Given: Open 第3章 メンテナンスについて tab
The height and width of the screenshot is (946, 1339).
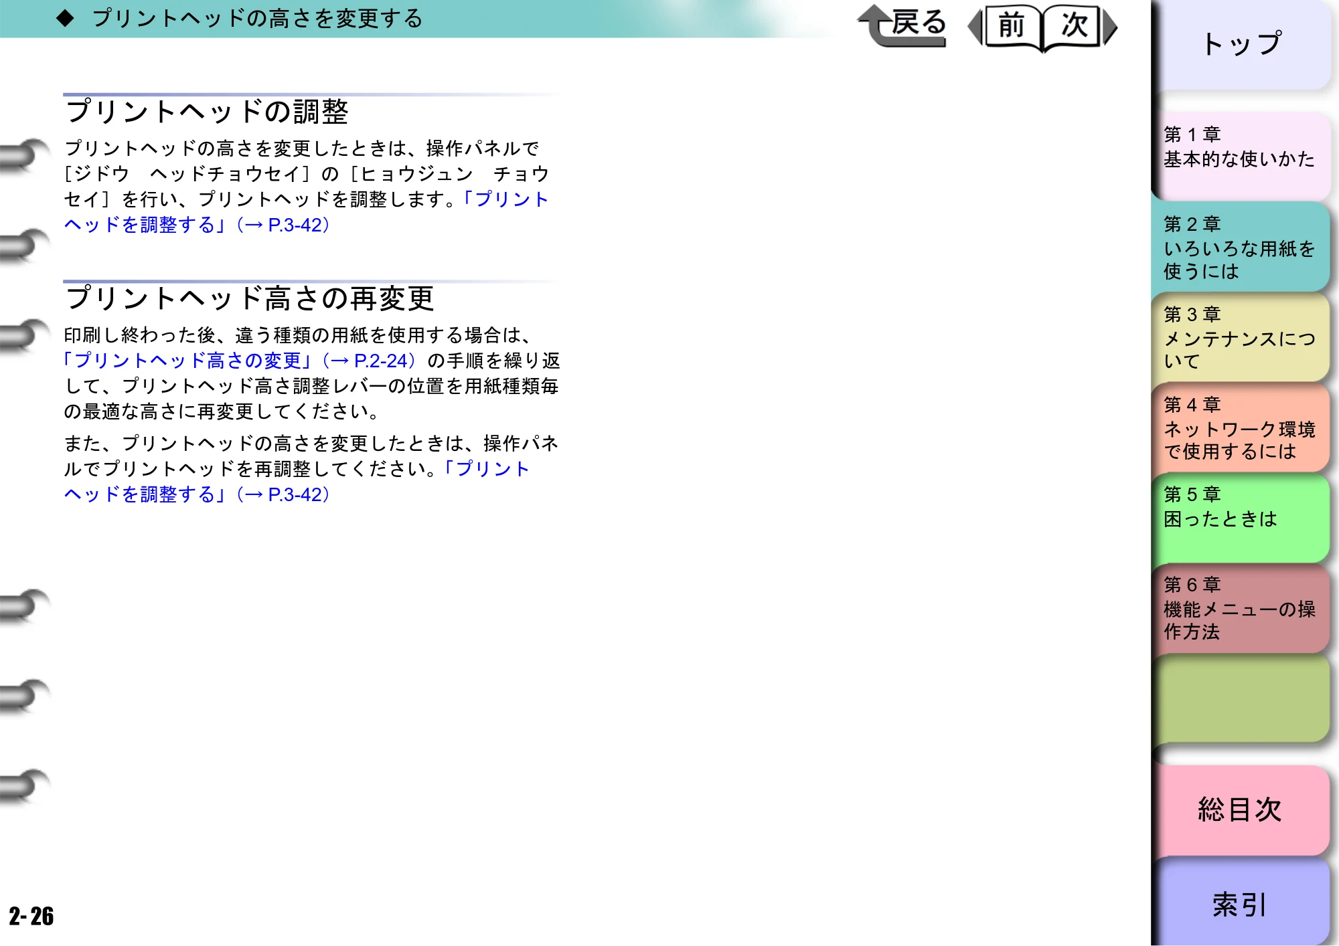Looking at the screenshot, I should (x=1243, y=337).
